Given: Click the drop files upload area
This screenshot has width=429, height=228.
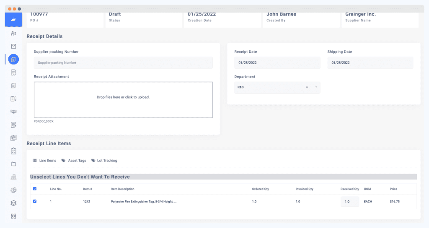Looking at the screenshot, I should pos(123,100).
